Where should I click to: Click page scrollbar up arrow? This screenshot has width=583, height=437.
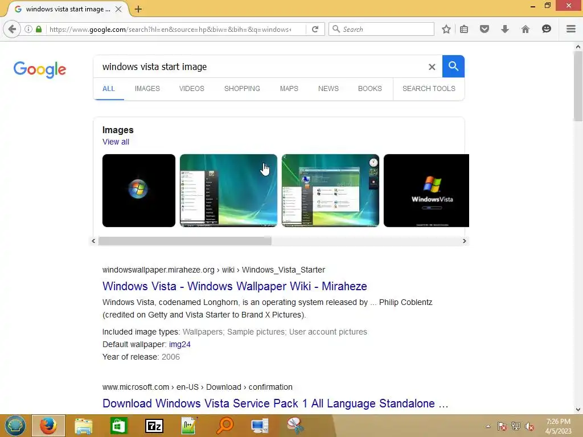coord(578,47)
